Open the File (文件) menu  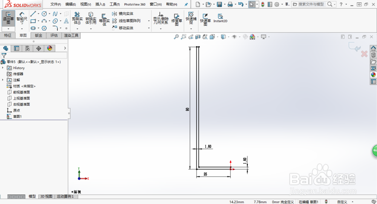coord(55,4)
